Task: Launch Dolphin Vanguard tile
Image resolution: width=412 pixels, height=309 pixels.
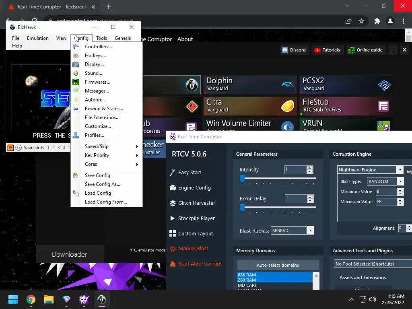Action: pyautogui.click(x=250, y=84)
